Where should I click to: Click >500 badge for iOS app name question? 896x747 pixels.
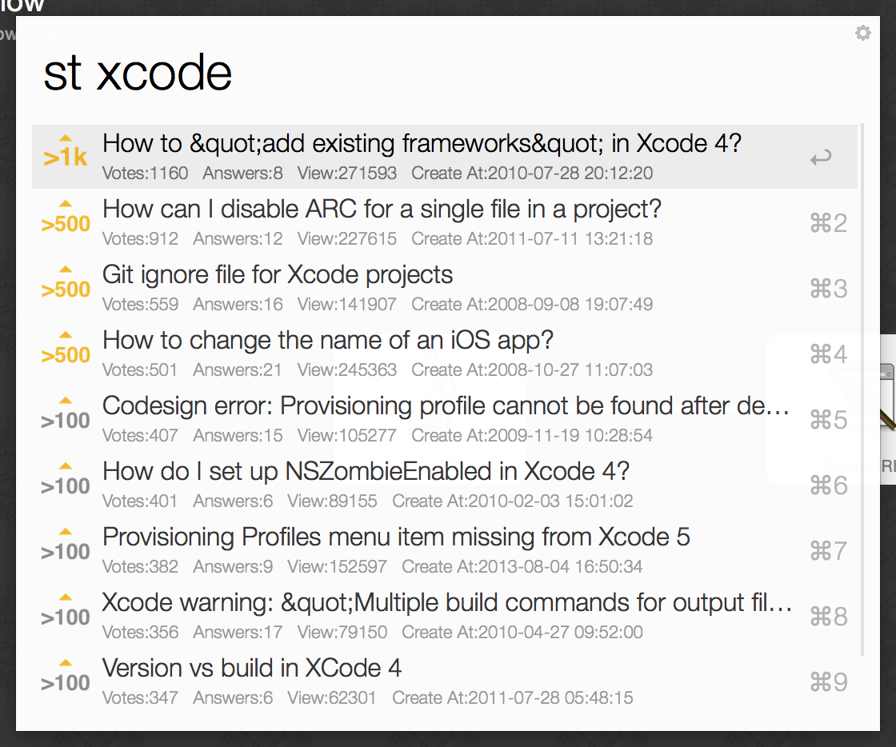point(66,349)
